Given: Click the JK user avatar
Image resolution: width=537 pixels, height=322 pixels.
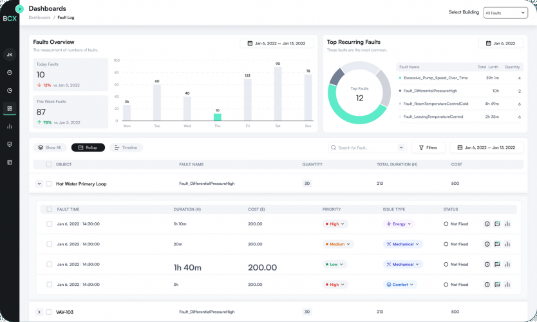Looking at the screenshot, I should pos(10,55).
